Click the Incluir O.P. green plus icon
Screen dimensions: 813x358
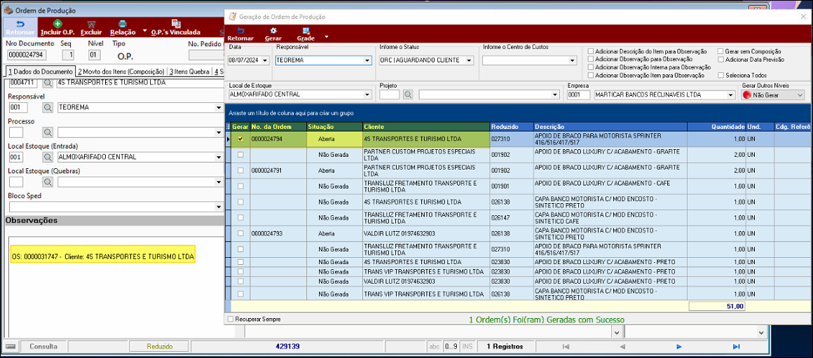pos(57,24)
